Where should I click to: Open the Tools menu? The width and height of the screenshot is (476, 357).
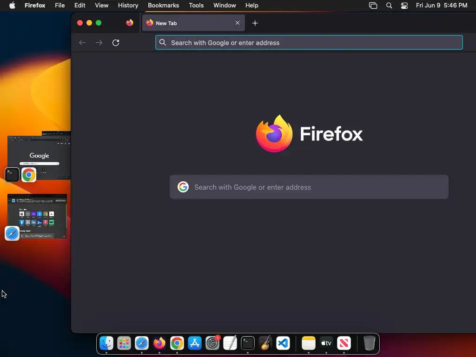(196, 5)
